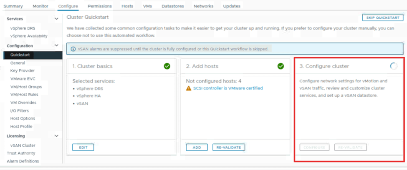
Task: Click the green checkmark on Add hosts
Action: (x=281, y=66)
